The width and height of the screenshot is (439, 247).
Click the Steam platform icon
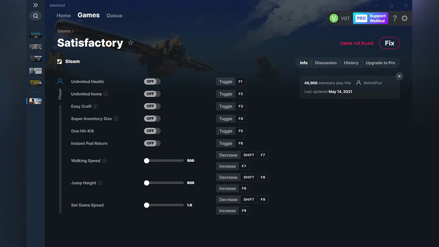(60, 61)
